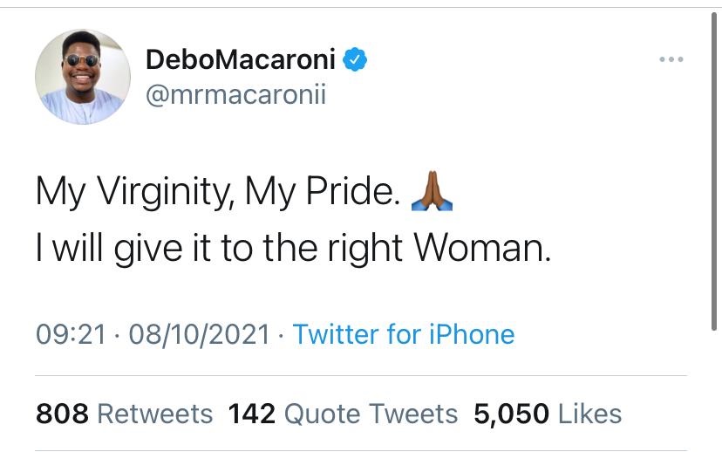Image resolution: width=722 pixels, height=452 pixels.
Task: Click the number 808 beside Retweets
Action: click(x=63, y=414)
